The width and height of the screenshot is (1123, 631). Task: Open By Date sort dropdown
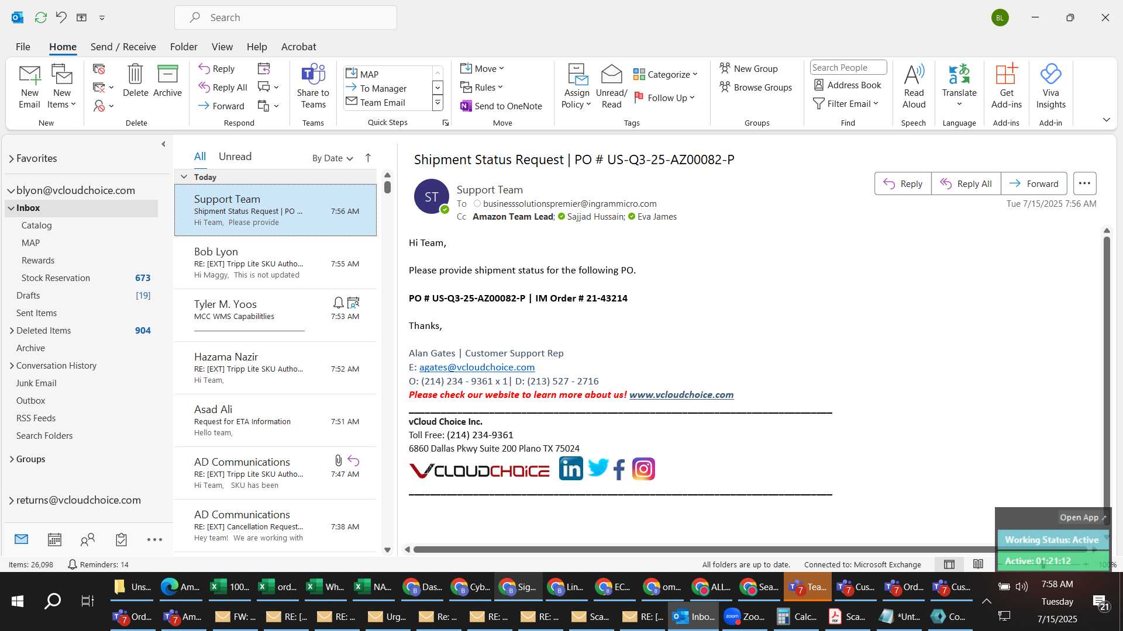point(332,158)
